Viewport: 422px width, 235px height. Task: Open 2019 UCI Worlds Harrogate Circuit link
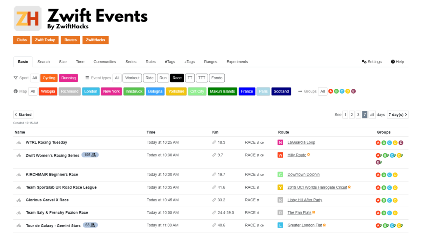(x=317, y=187)
